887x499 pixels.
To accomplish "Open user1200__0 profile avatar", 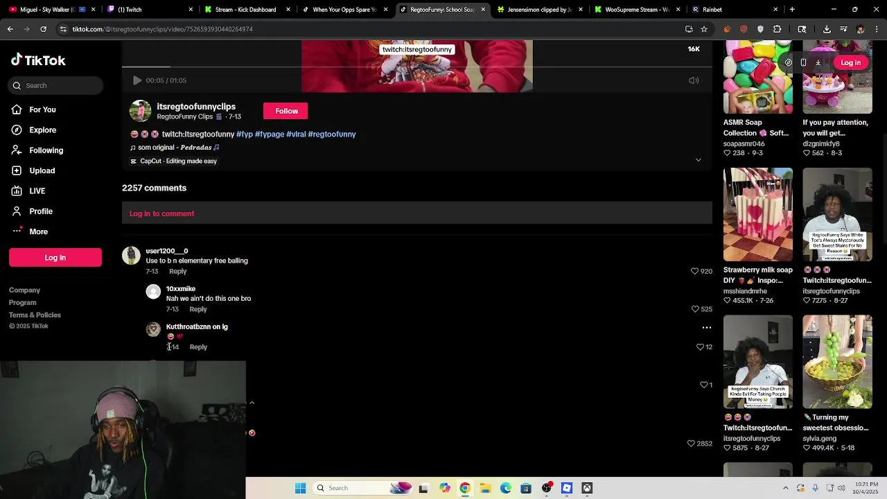I will tap(131, 255).
